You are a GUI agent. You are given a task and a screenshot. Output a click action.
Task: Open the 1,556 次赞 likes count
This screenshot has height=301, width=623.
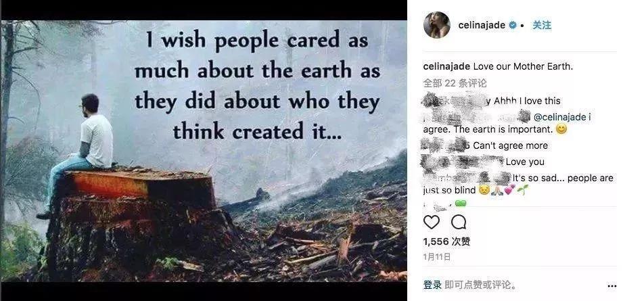pos(446,241)
